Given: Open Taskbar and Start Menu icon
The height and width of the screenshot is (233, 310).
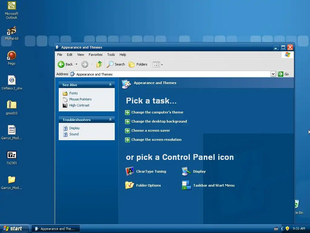Looking at the screenshot, I should coord(186,185).
